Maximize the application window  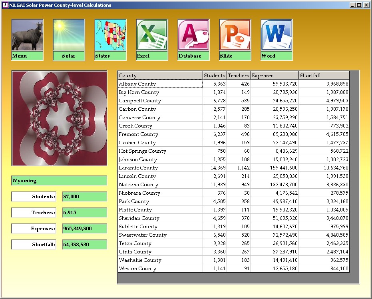tap(359, 5)
